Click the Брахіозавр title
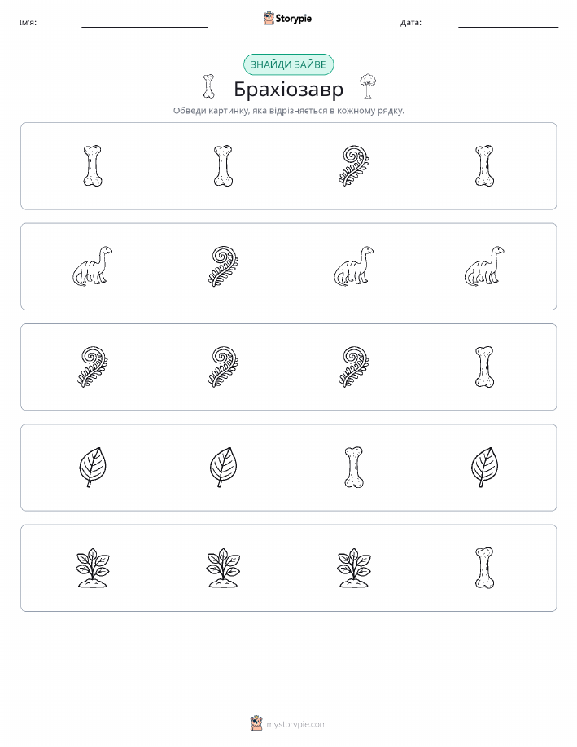577x747 pixels. point(288,89)
